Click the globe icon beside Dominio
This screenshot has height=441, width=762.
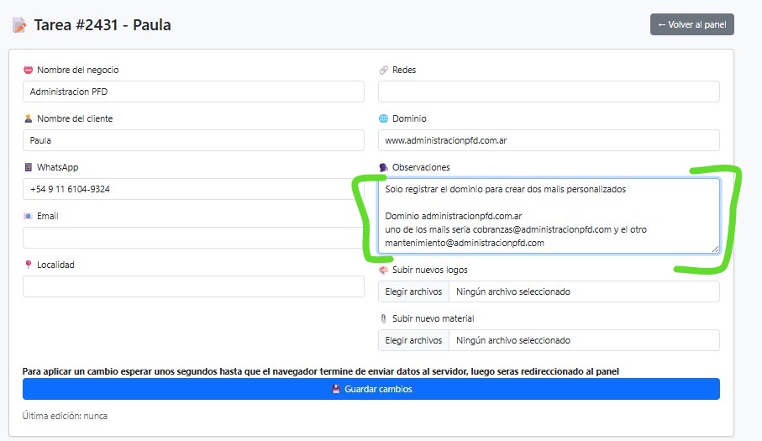[x=383, y=118]
